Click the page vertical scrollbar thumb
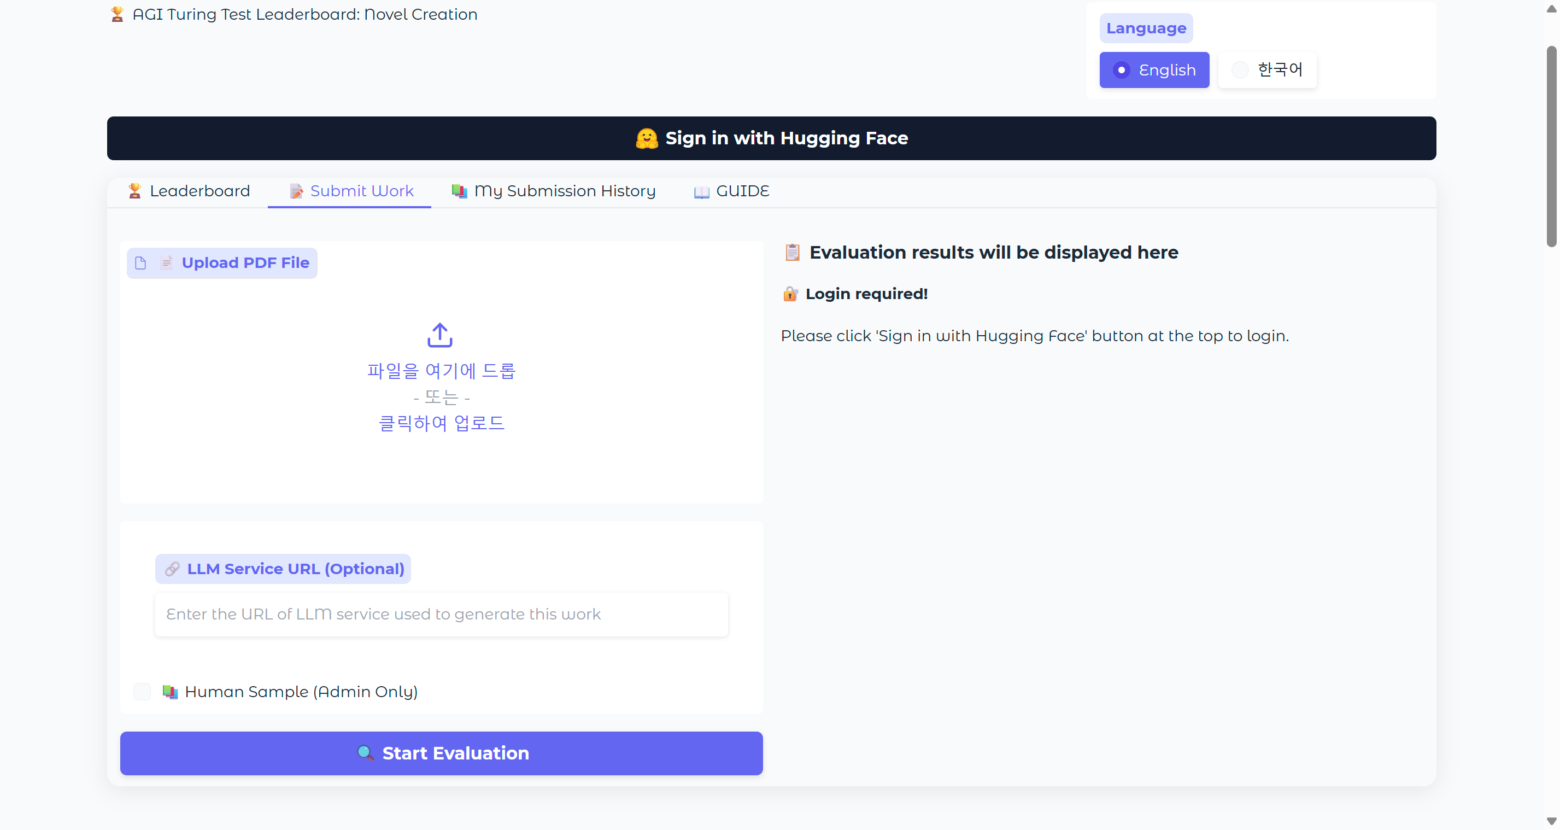The width and height of the screenshot is (1560, 830). (1551, 147)
